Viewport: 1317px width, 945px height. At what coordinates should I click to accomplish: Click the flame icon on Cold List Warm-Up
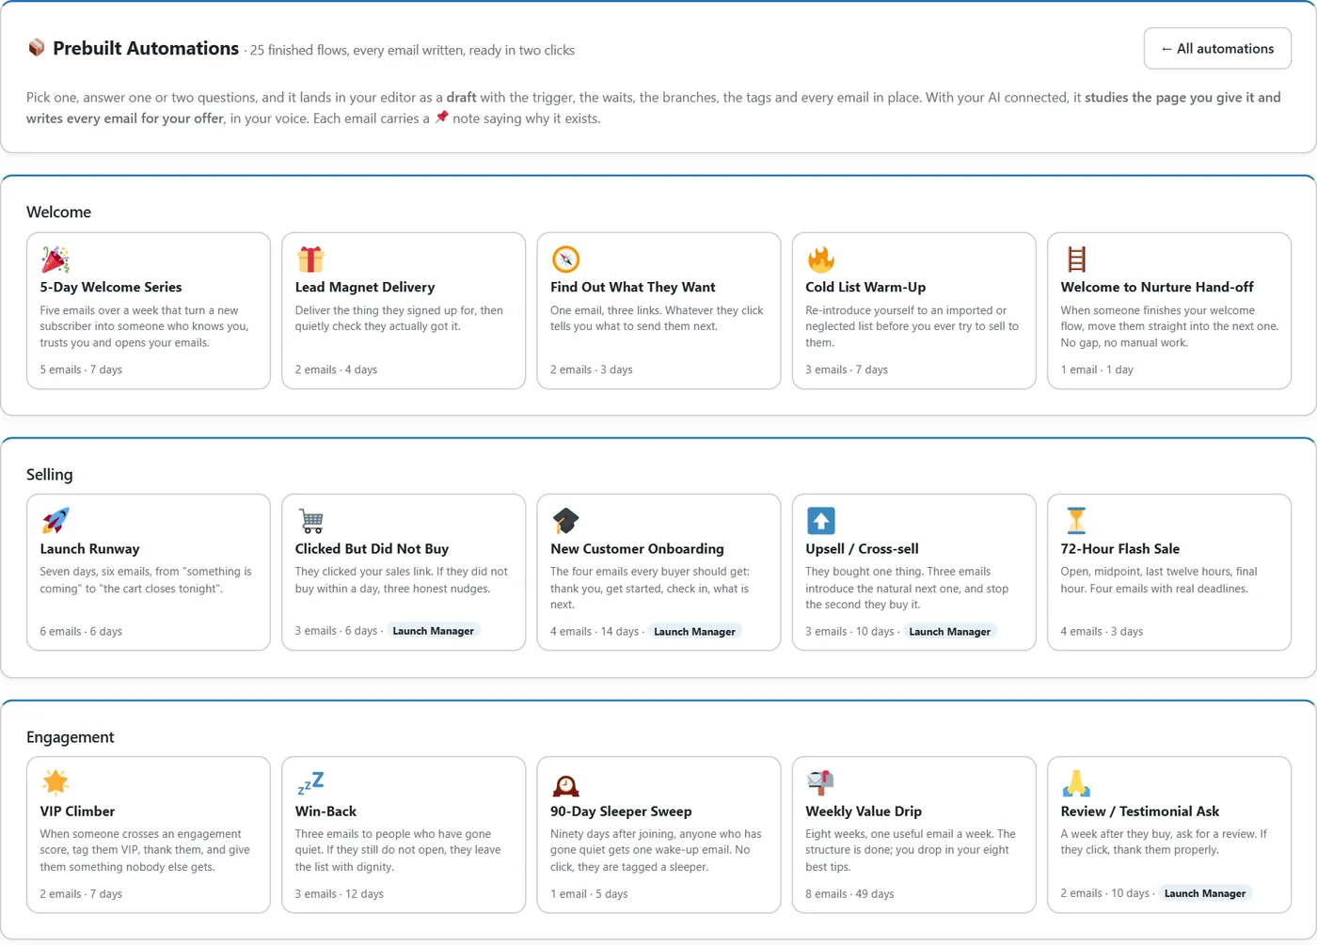coord(820,259)
